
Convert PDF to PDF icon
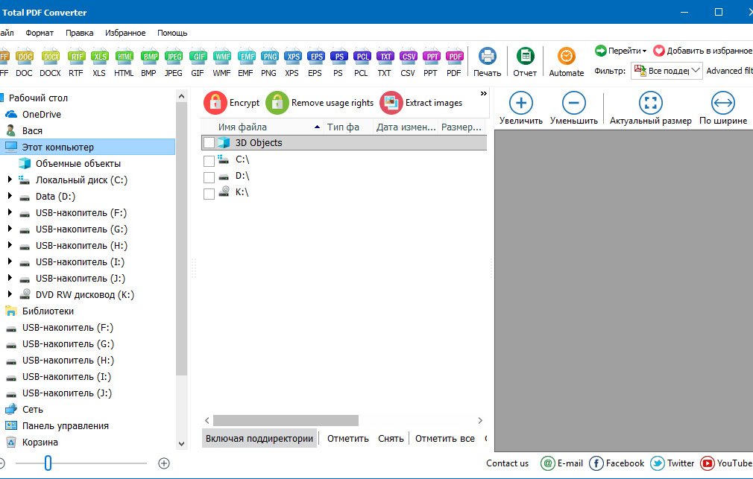[454, 63]
